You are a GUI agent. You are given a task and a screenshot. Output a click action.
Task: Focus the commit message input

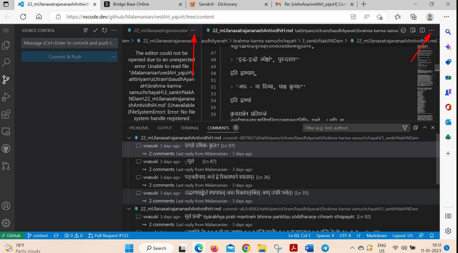(x=69, y=43)
